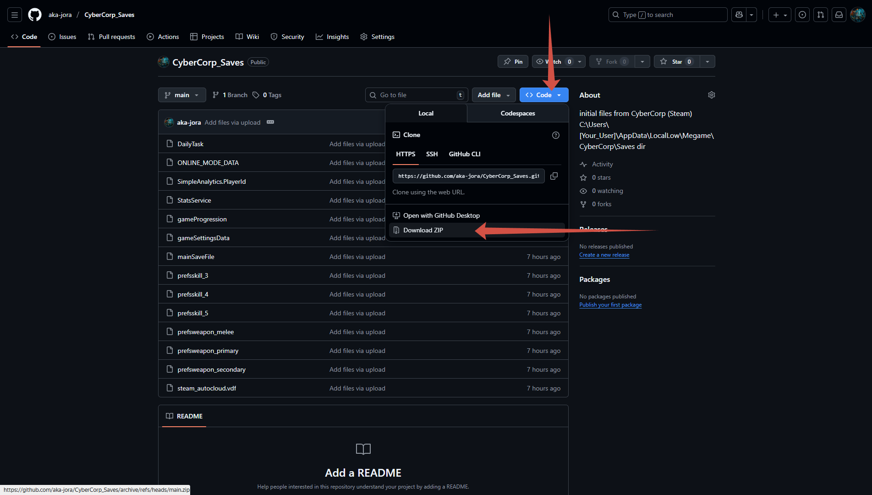872x495 pixels.
Task: Focus the top Type / to search box
Action: tap(668, 15)
